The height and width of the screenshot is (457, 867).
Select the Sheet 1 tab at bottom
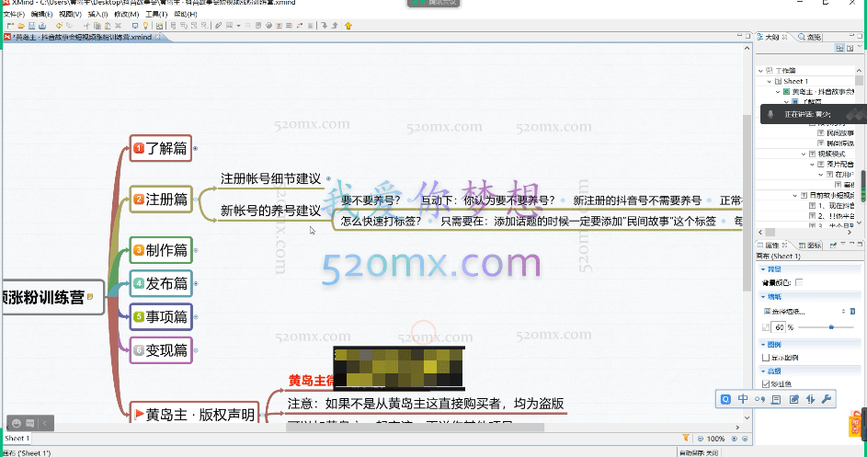[17, 439]
